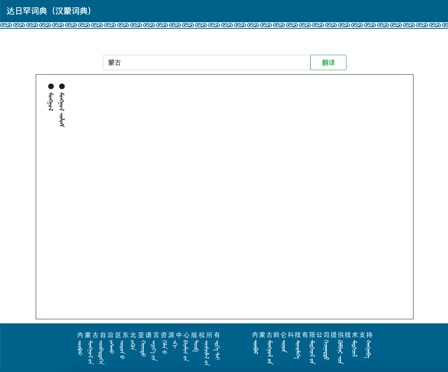This screenshot has height=372, width=448.
Task: Click 蒙古 text inside the search box
Action: pyautogui.click(x=115, y=63)
